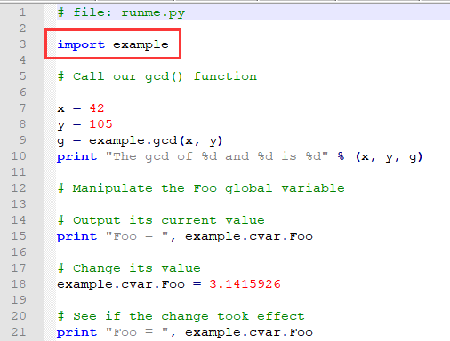Viewport: 450px width, 341px height.
Task: Click the 'print' keyword on line 10
Action: (76, 156)
